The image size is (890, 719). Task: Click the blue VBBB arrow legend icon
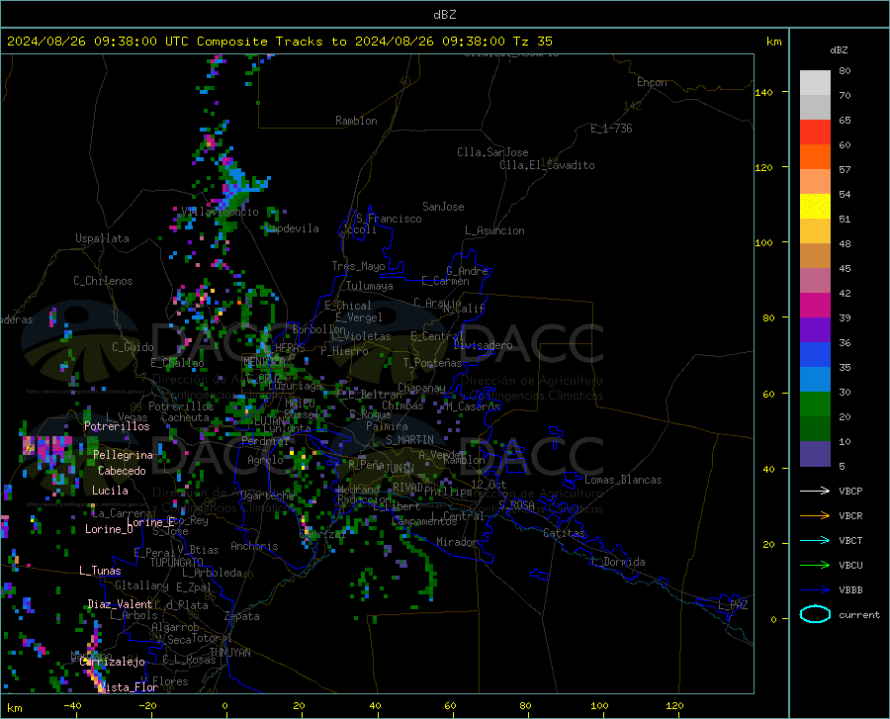[815, 590]
